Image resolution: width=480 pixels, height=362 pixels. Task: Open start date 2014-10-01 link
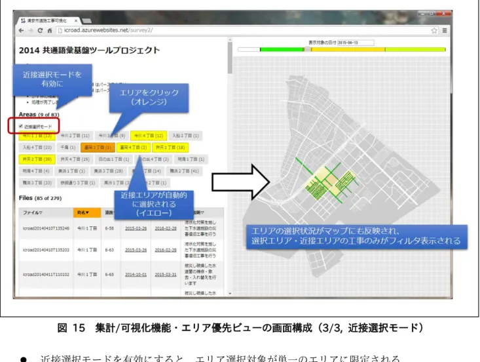136,275
